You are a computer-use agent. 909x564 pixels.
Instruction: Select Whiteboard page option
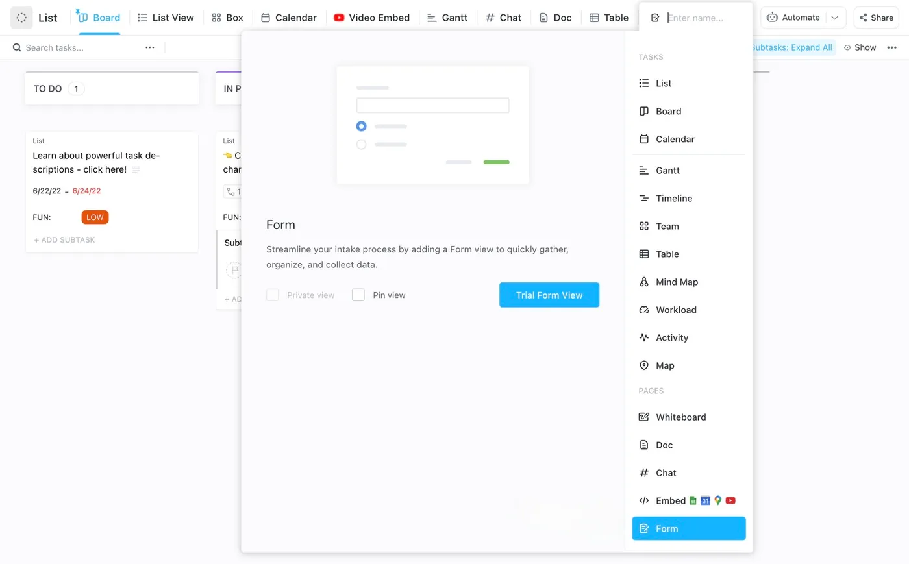pyautogui.click(x=689, y=417)
